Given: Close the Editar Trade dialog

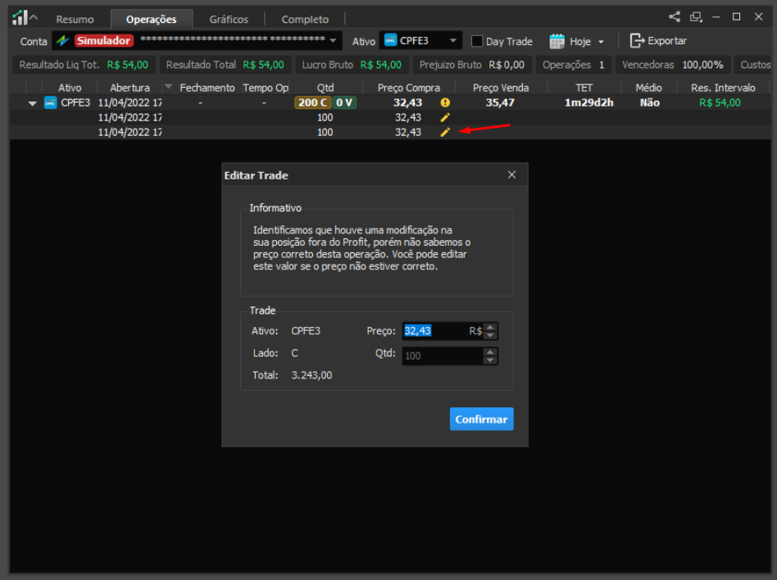Looking at the screenshot, I should tap(512, 174).
